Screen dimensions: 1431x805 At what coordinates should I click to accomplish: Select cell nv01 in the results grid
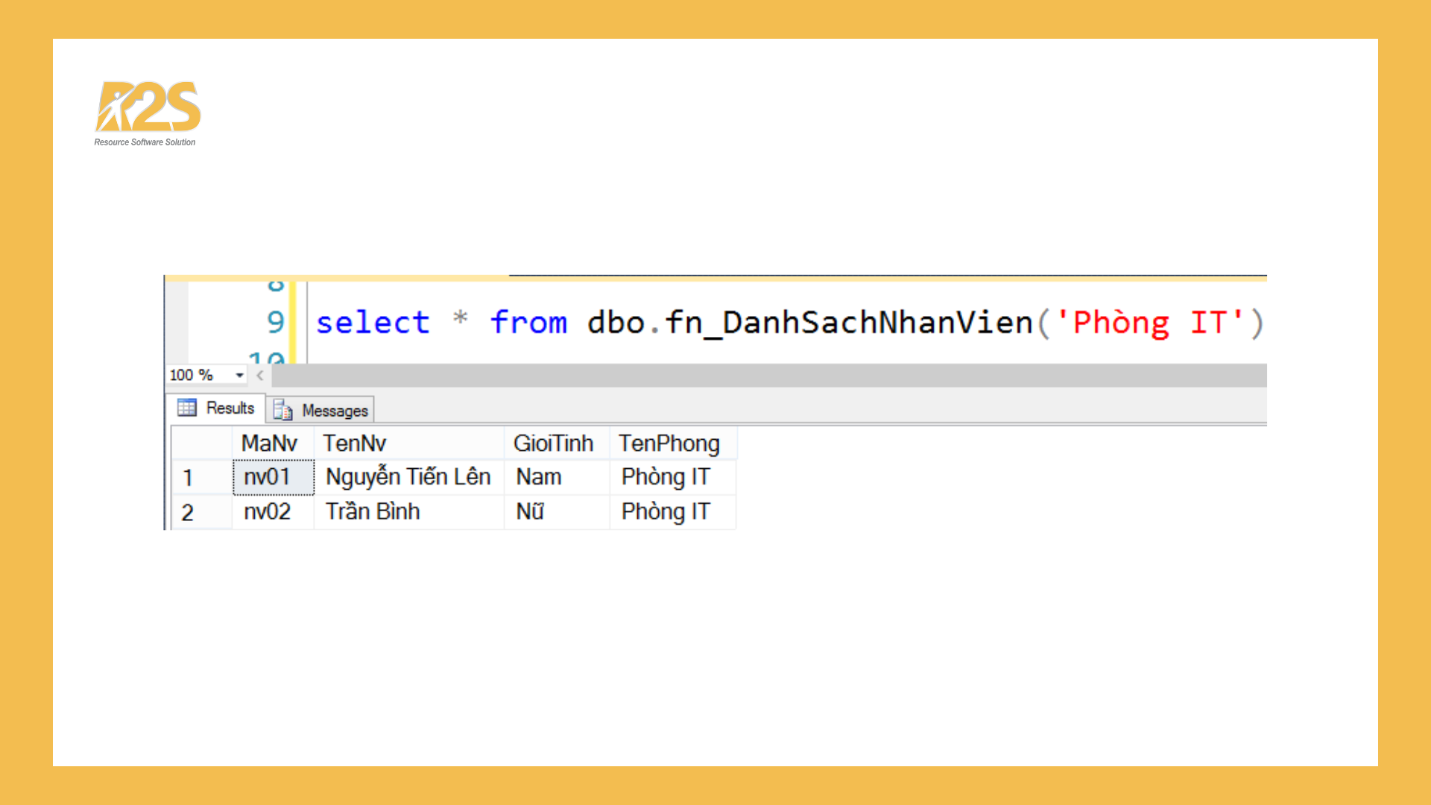tap(271, 477)
